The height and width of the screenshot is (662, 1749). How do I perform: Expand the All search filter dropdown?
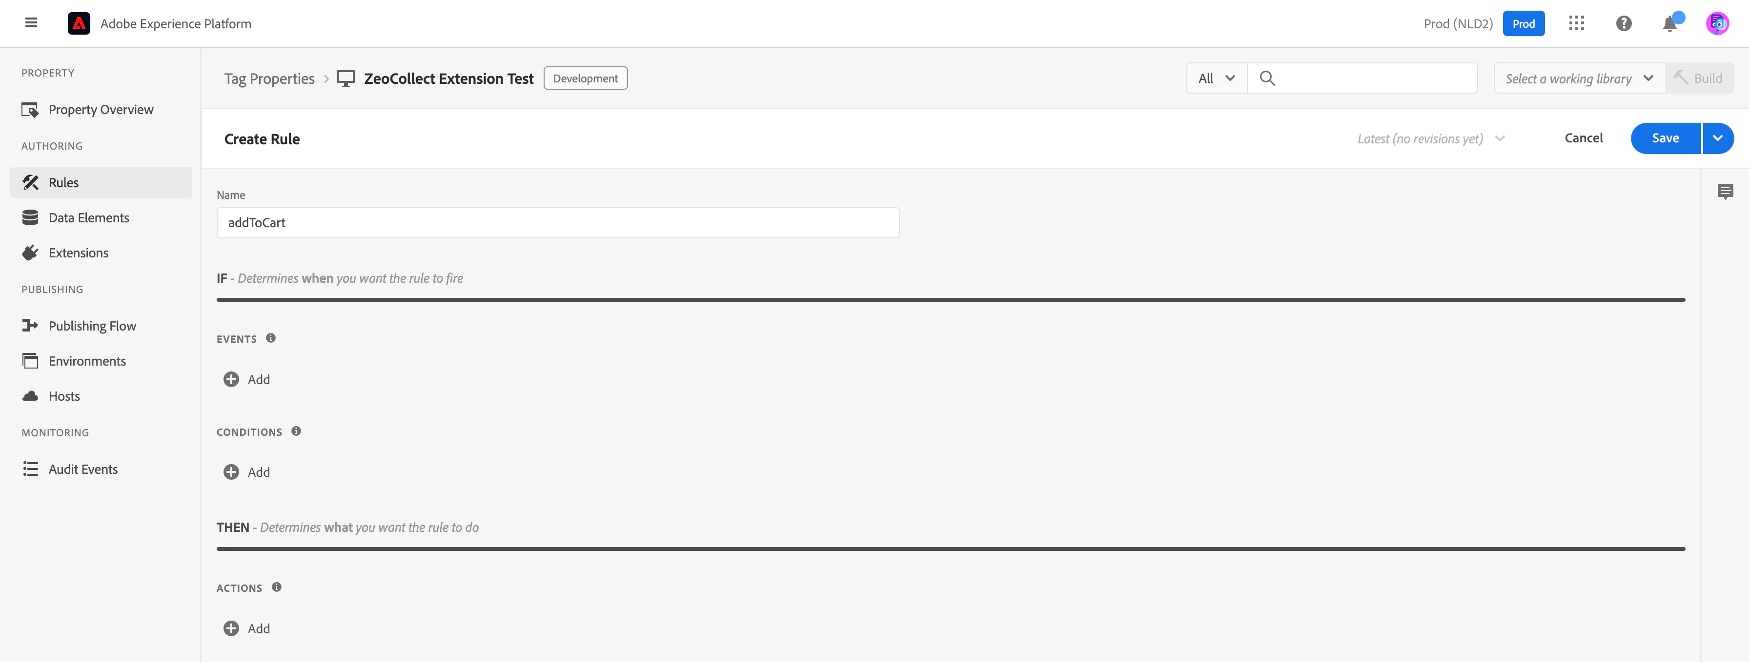coord(1217,78)
